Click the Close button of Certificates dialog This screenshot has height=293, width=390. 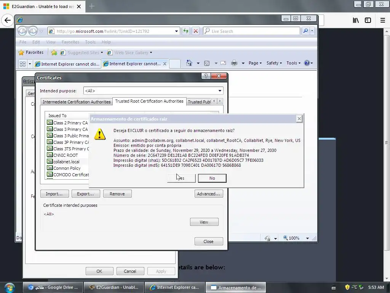point(208,241)
